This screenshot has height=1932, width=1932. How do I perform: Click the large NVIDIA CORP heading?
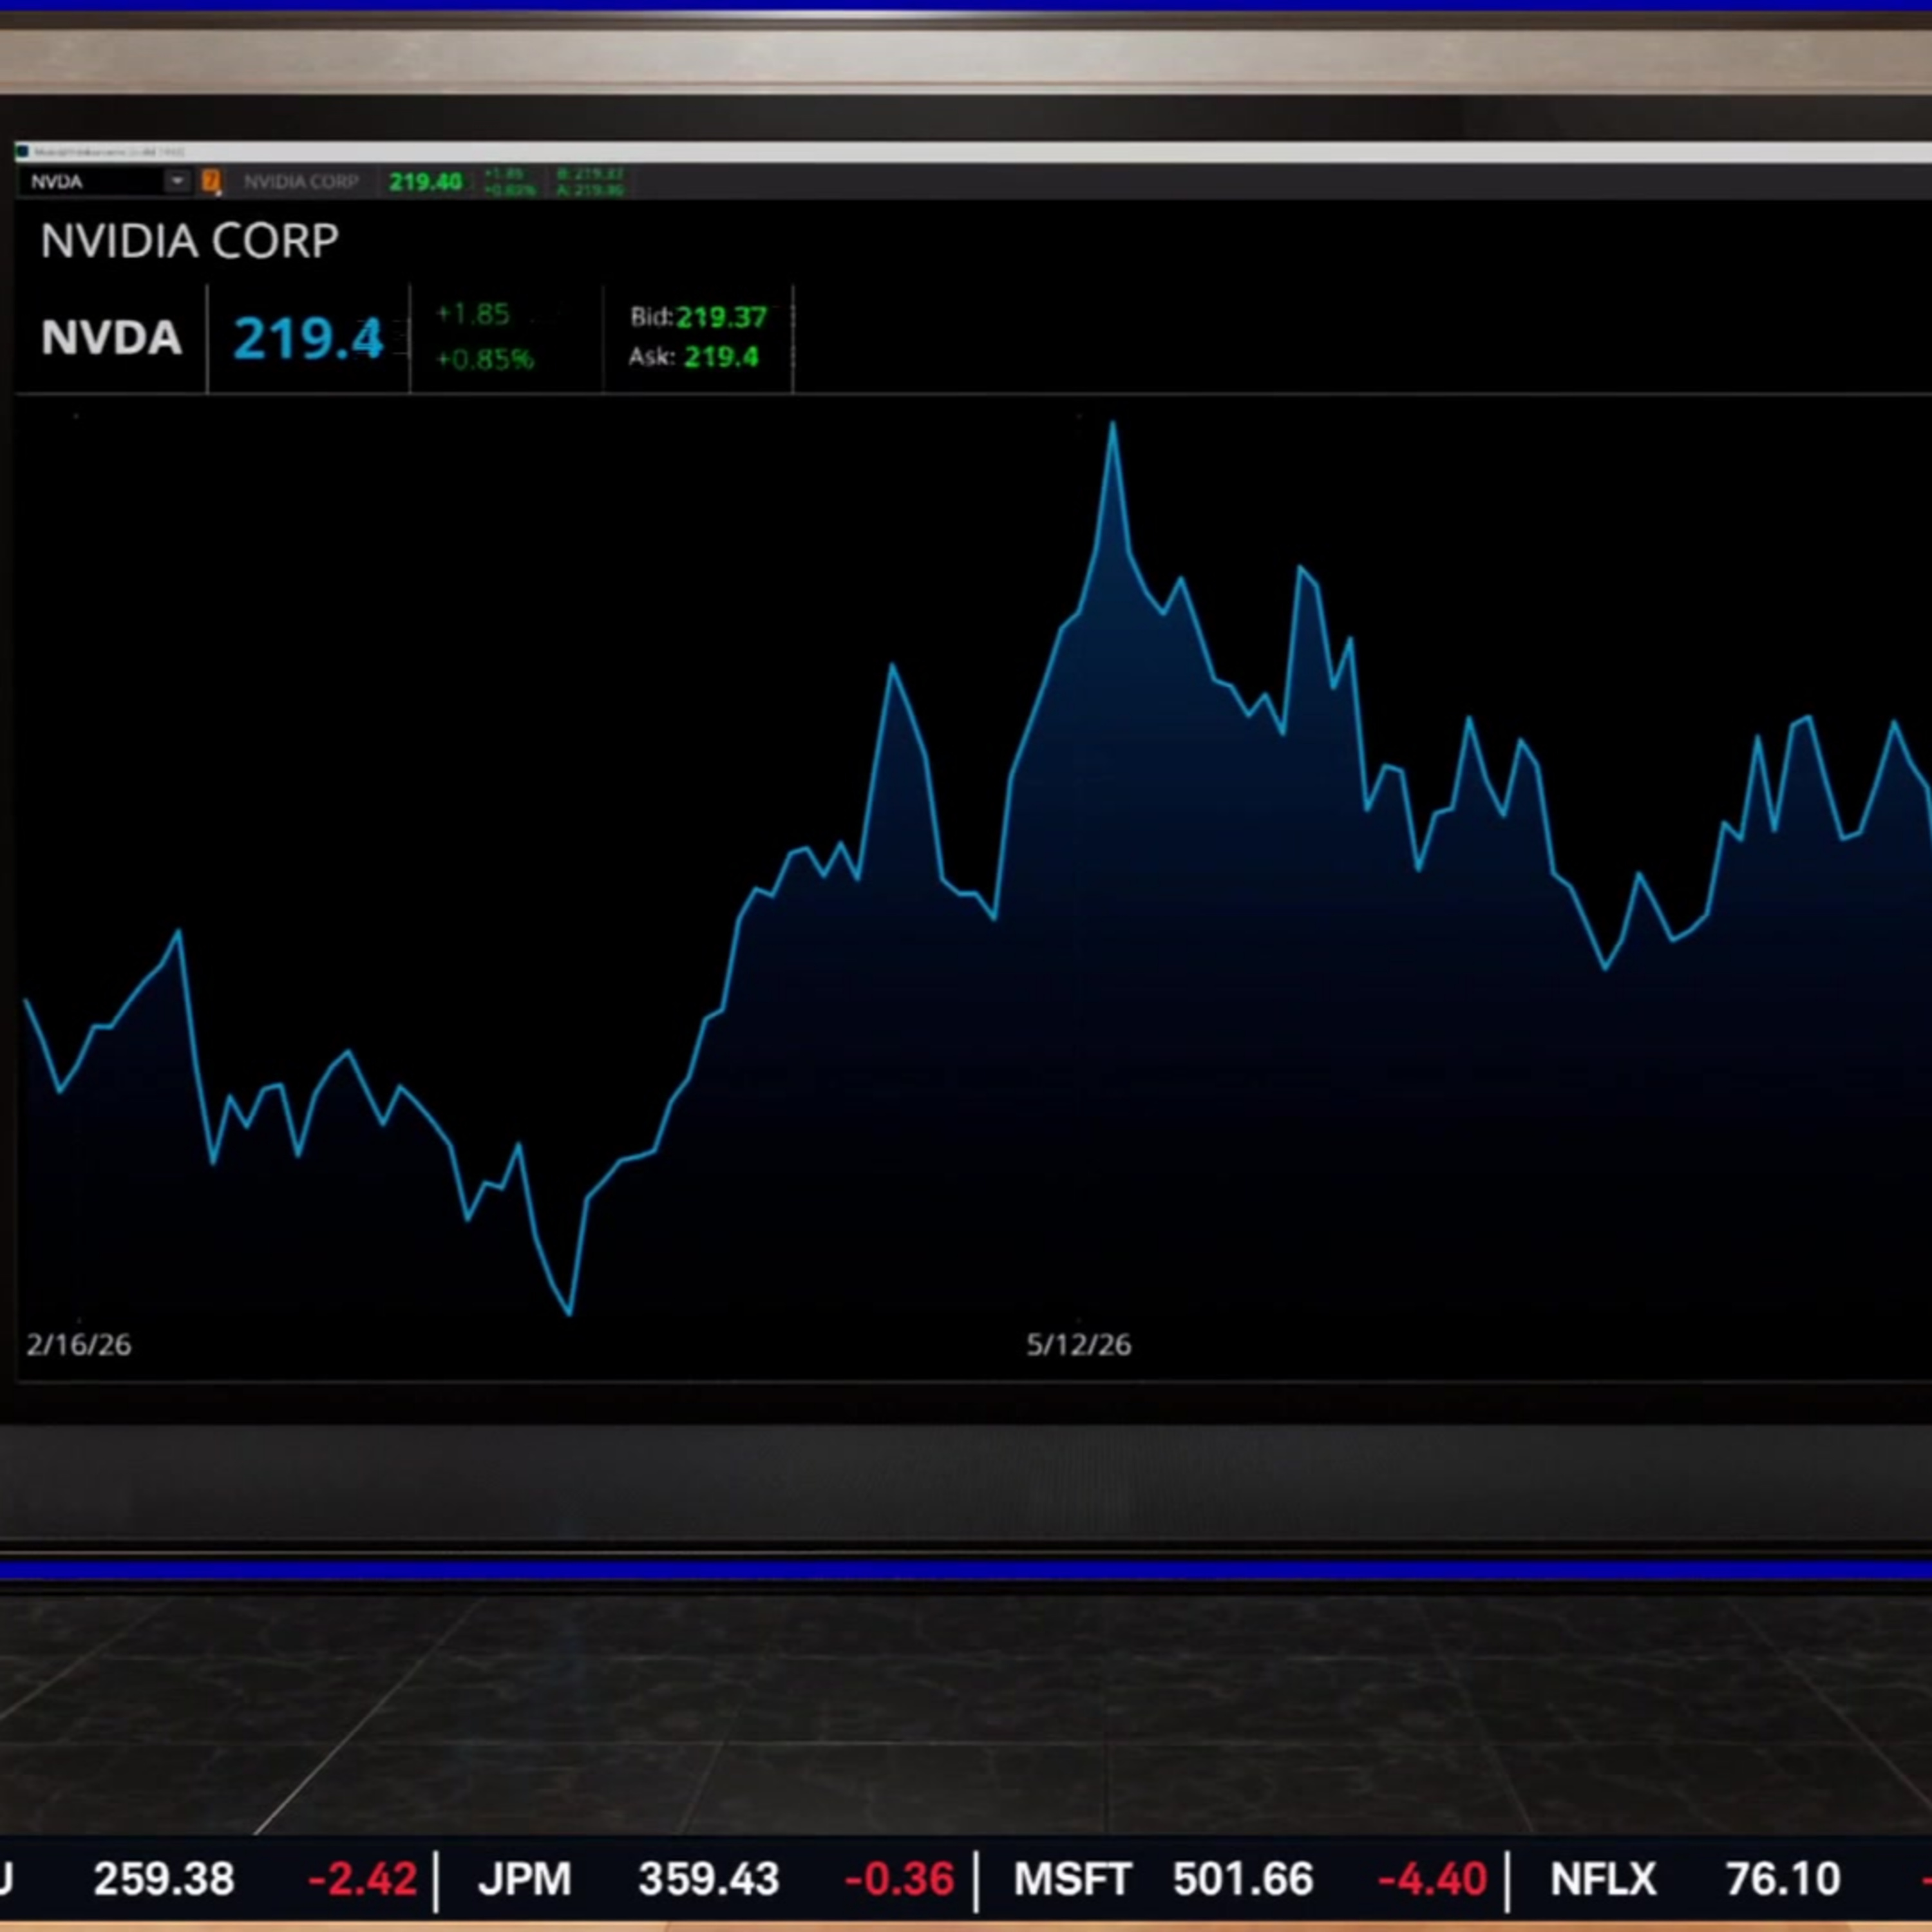point(189,241)
